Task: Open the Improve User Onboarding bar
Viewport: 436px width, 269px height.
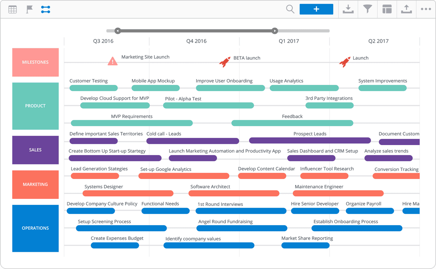Action: [x=230, y=88]
